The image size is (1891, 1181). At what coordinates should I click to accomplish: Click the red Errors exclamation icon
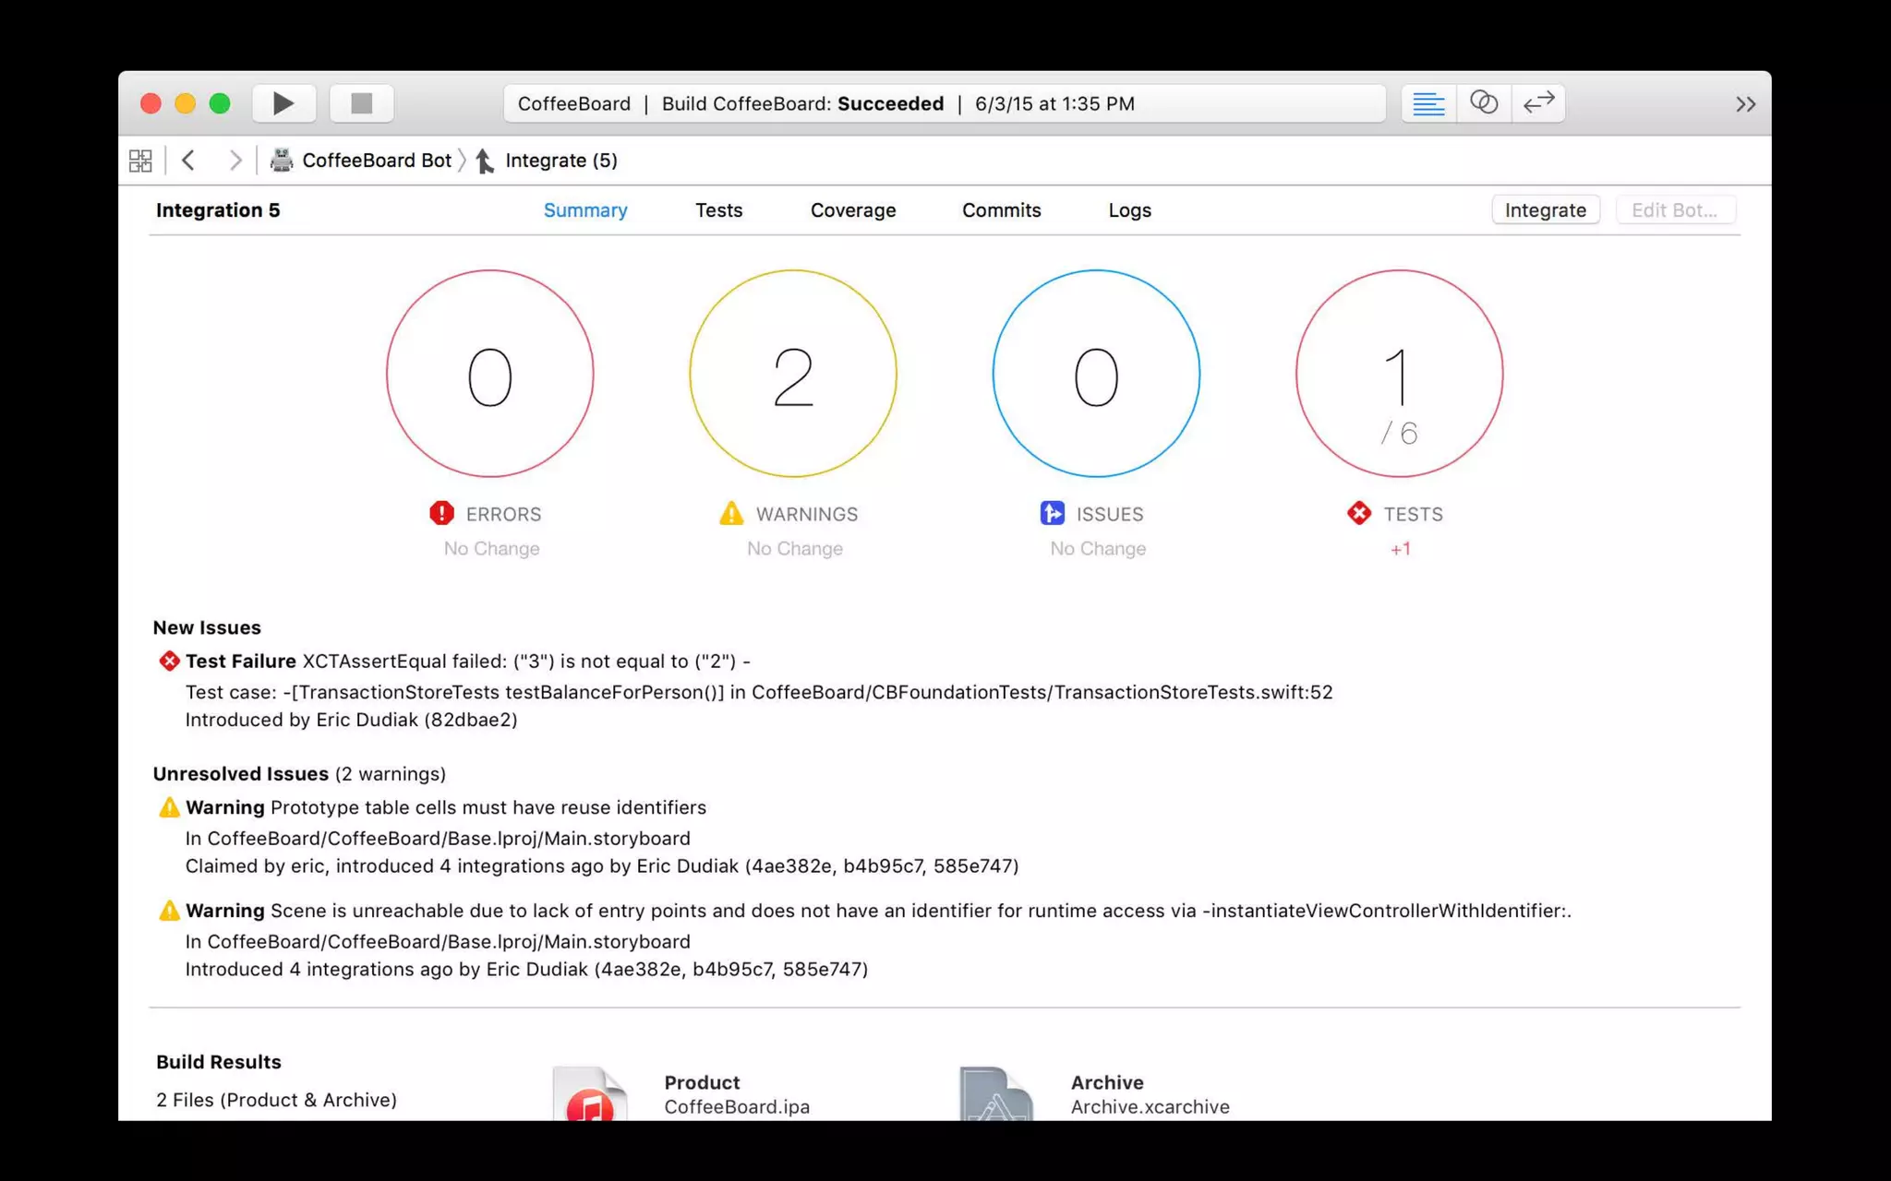[x=441, y=513]
